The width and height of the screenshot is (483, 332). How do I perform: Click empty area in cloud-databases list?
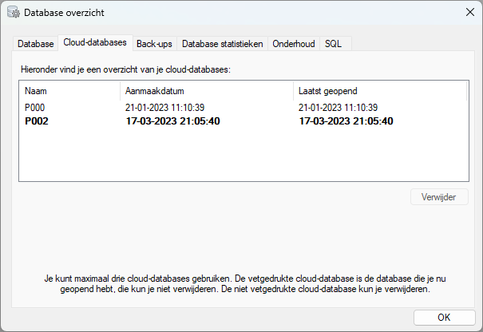pyautogui.click(x=243, y=154)
